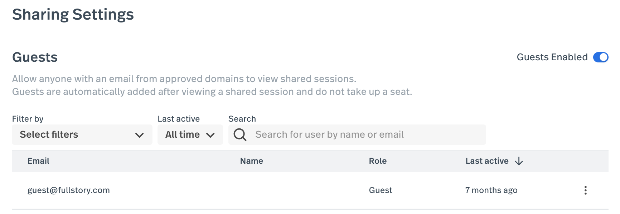Click the Sharing Settings page heading

click(73, 15)
